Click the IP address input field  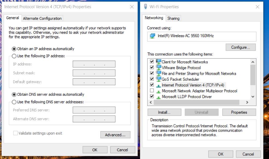(94, 64)
